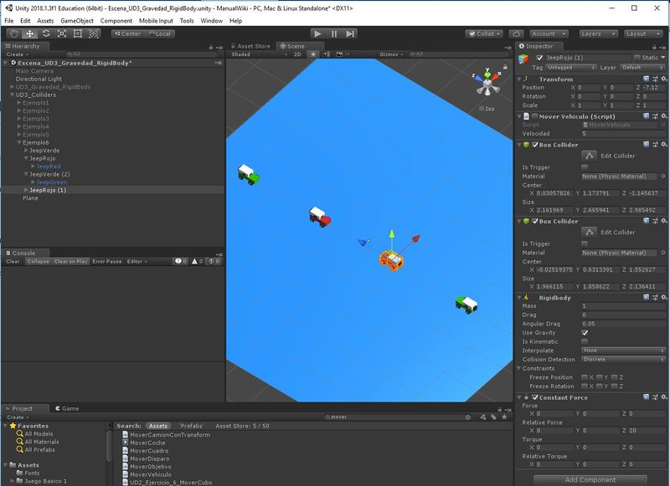Screen dimensions: 670x486
Task: Enable Mover Vehiculo script checkbox
Action: pyautogui.click(x=534, y=116)
